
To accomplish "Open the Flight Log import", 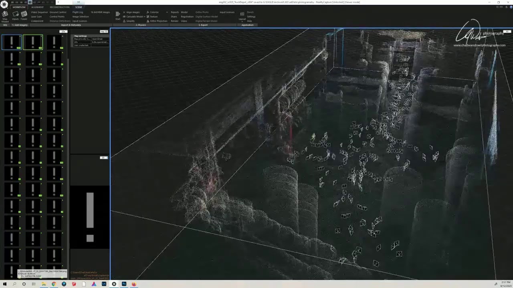I will tap(78, 12).
